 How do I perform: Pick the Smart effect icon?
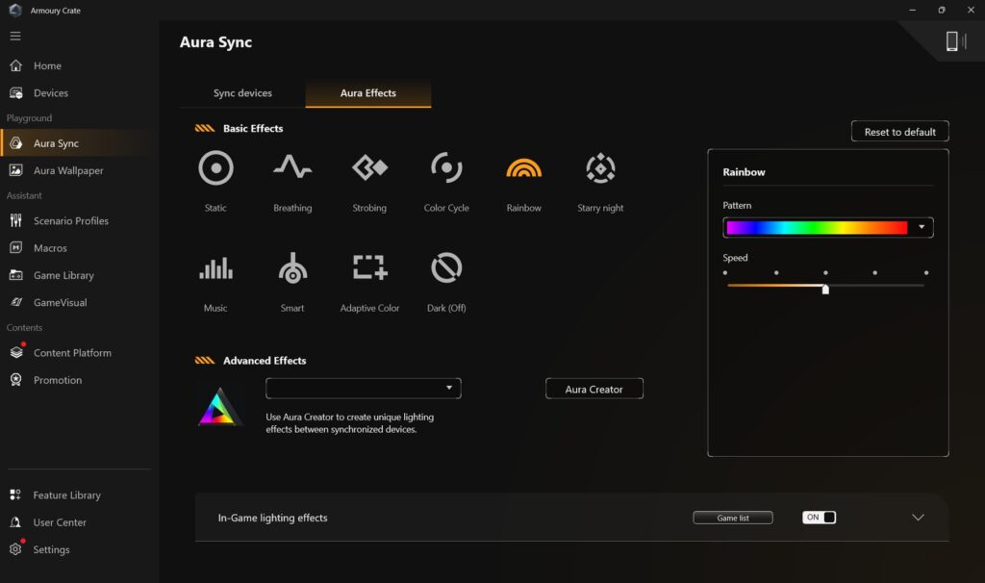point(292,268)
